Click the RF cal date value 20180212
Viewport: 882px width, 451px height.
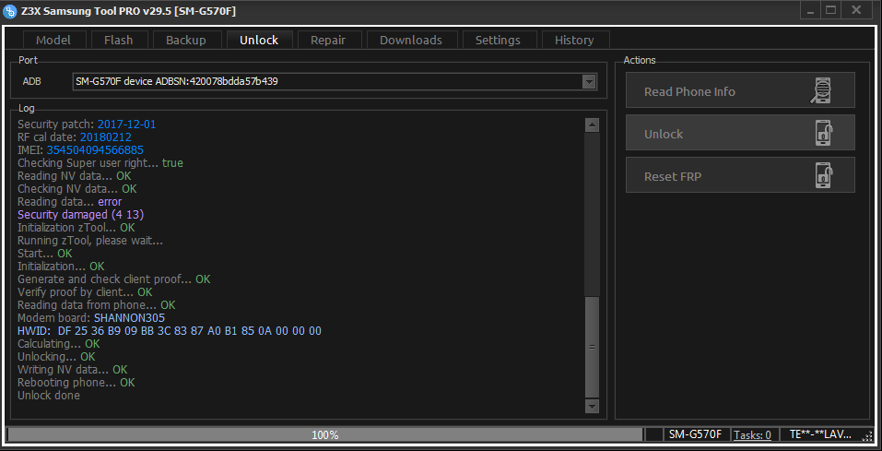click(x=106, y=136)
